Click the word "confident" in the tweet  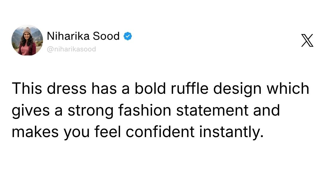[x=160, y=132]
